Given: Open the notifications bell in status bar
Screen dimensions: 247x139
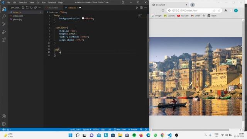Looking at the screenshot, I should click(146, 129).
